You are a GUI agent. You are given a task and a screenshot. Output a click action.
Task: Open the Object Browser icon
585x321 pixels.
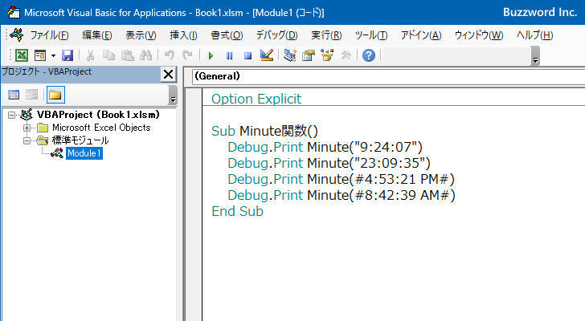(x=327, y=55)
